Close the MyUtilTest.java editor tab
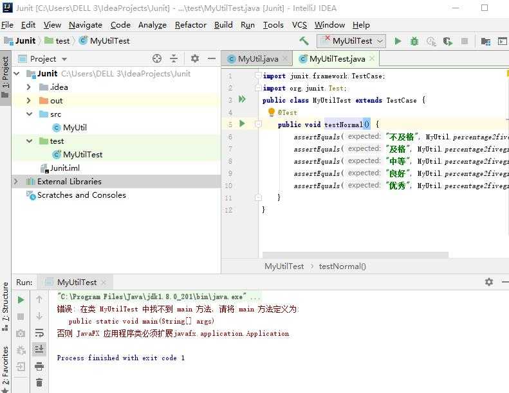This screenshot has height=393, width=509. point(372,58)
